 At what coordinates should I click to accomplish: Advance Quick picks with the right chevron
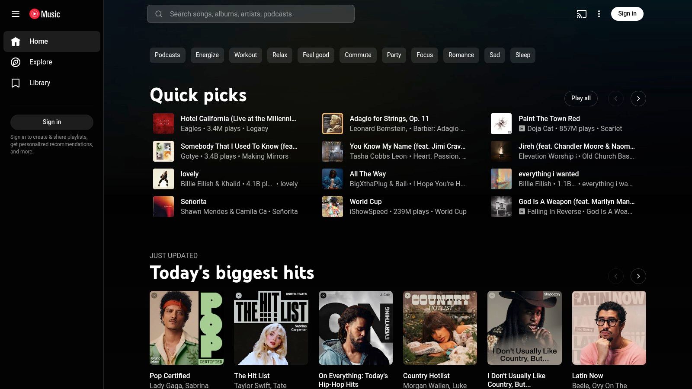tap(638, 98)
